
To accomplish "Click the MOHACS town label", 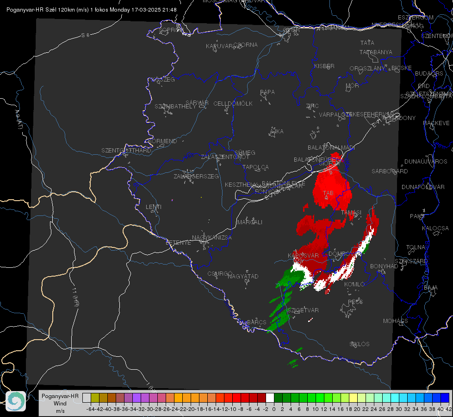I will coord(396,321).
